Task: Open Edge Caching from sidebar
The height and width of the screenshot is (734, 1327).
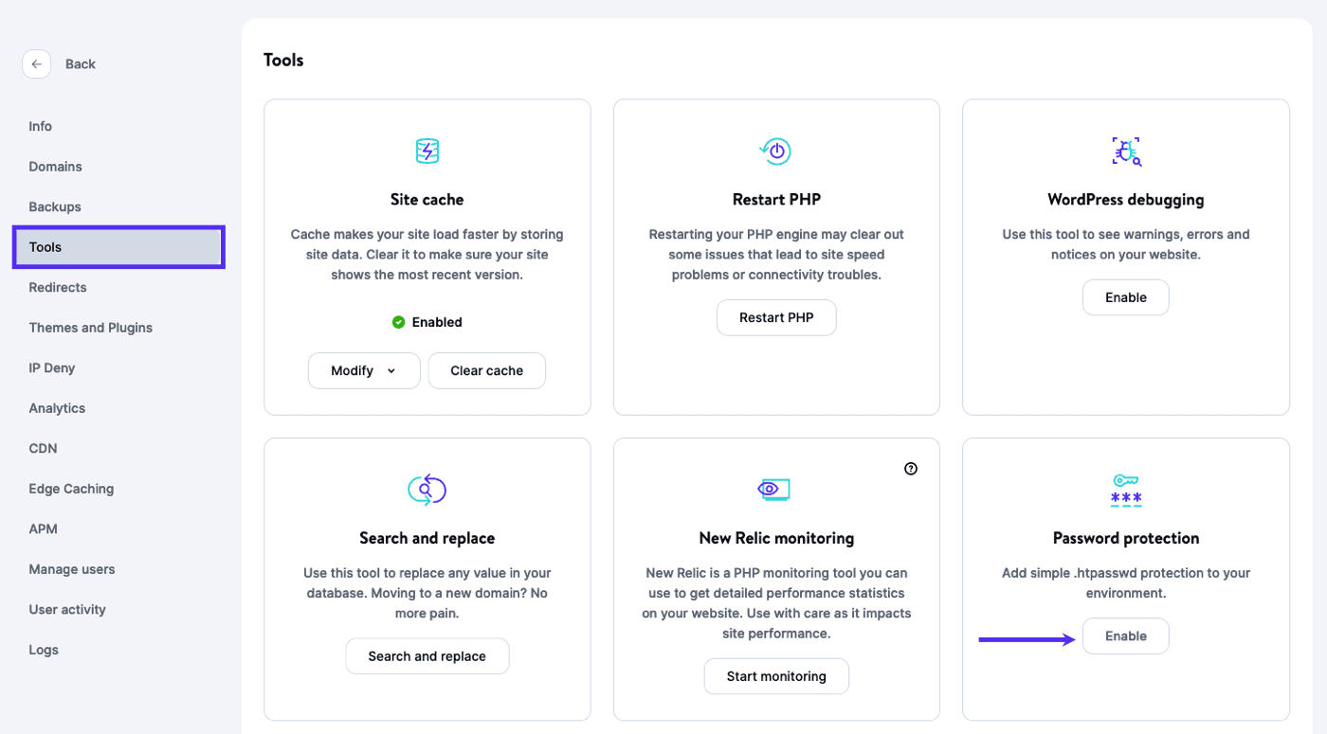Action: click(x=71, y=489)
